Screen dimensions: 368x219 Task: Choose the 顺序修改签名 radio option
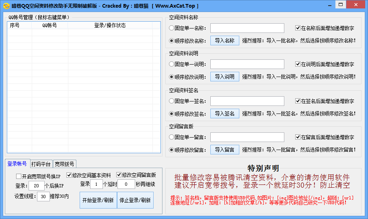point(172,114)
